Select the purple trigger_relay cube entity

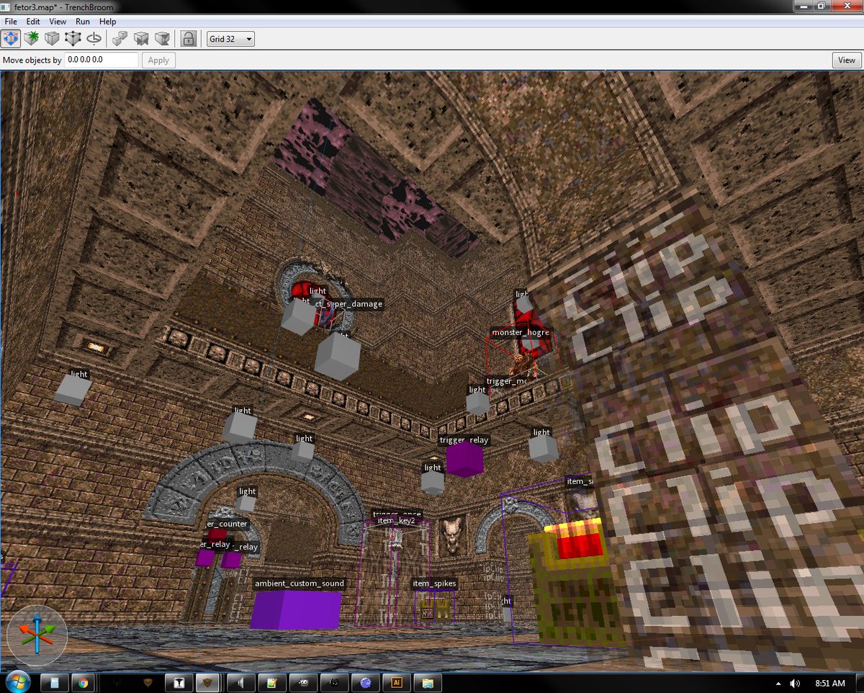(464, 460)
